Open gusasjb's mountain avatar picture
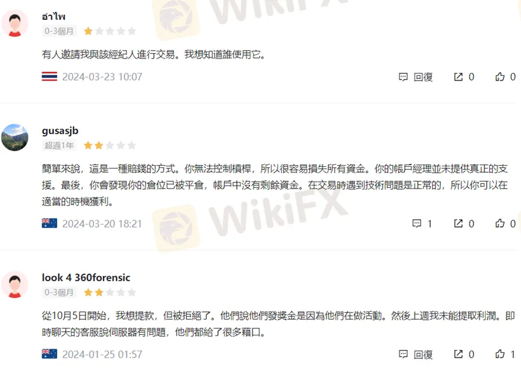This screenshot has width=521, height=371. (x=15, y=137)
